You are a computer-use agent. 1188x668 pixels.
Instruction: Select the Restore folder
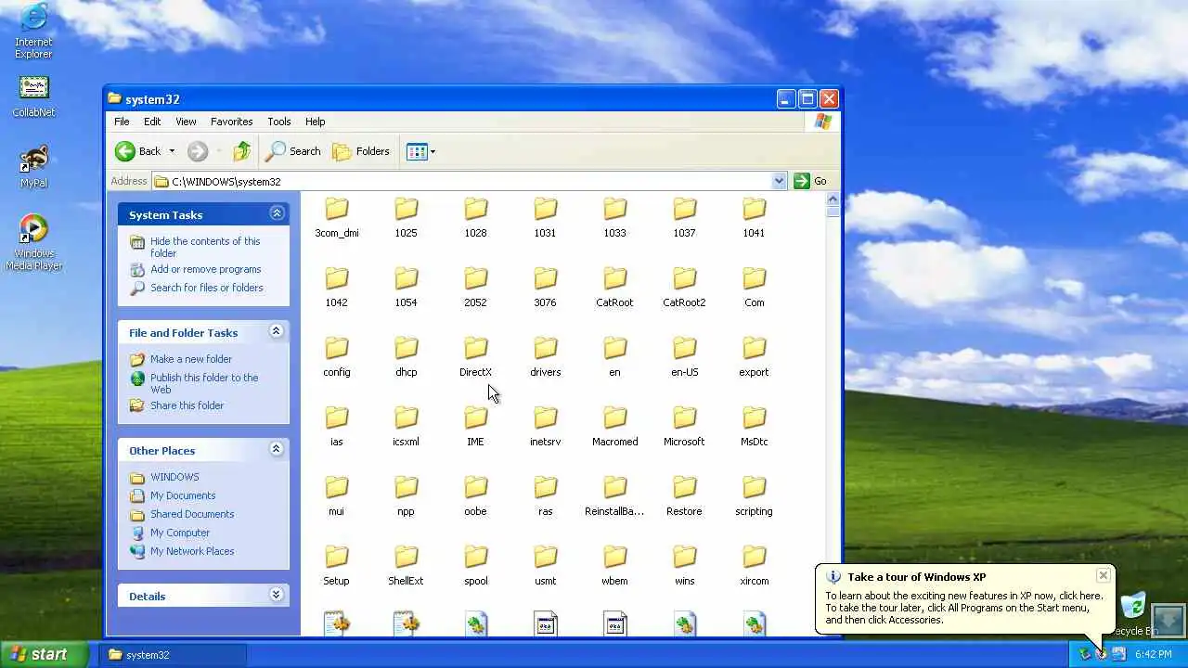pyautogui.click(x=684, y=496)
